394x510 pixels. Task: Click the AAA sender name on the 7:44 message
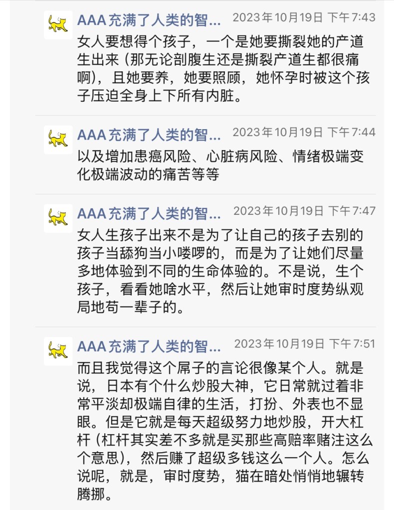click(149, 135)
